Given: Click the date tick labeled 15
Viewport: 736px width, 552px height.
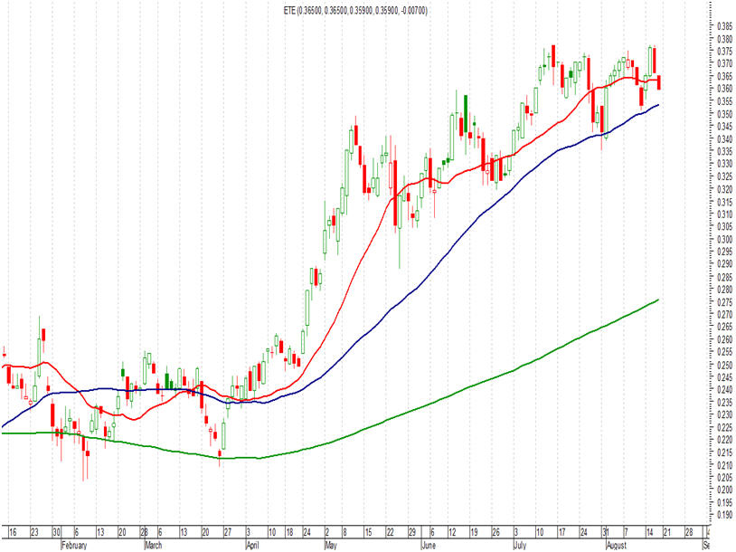Looking at the screenshot, I should click(x=369, y=533).
